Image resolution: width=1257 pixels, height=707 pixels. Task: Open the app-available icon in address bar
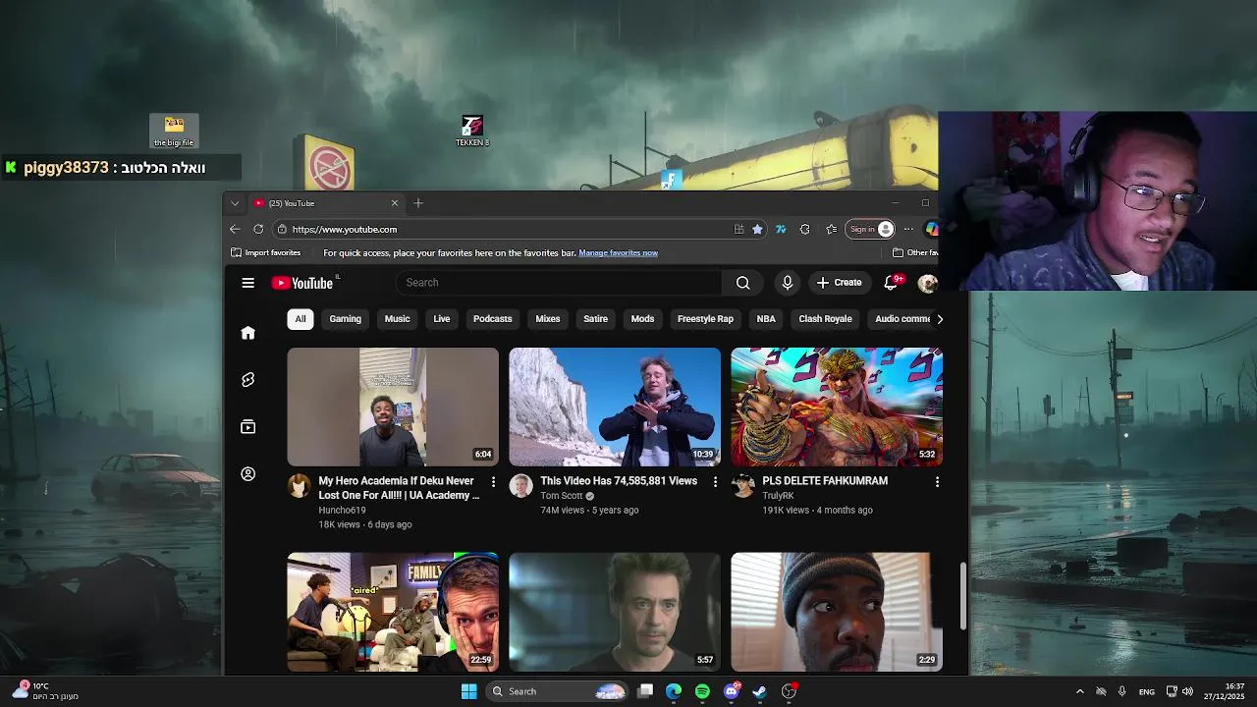(x=738, y=229)
